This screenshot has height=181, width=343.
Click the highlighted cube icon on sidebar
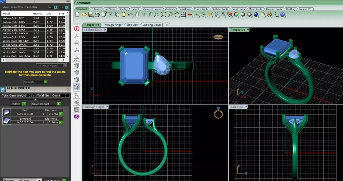tap(77, 87)
